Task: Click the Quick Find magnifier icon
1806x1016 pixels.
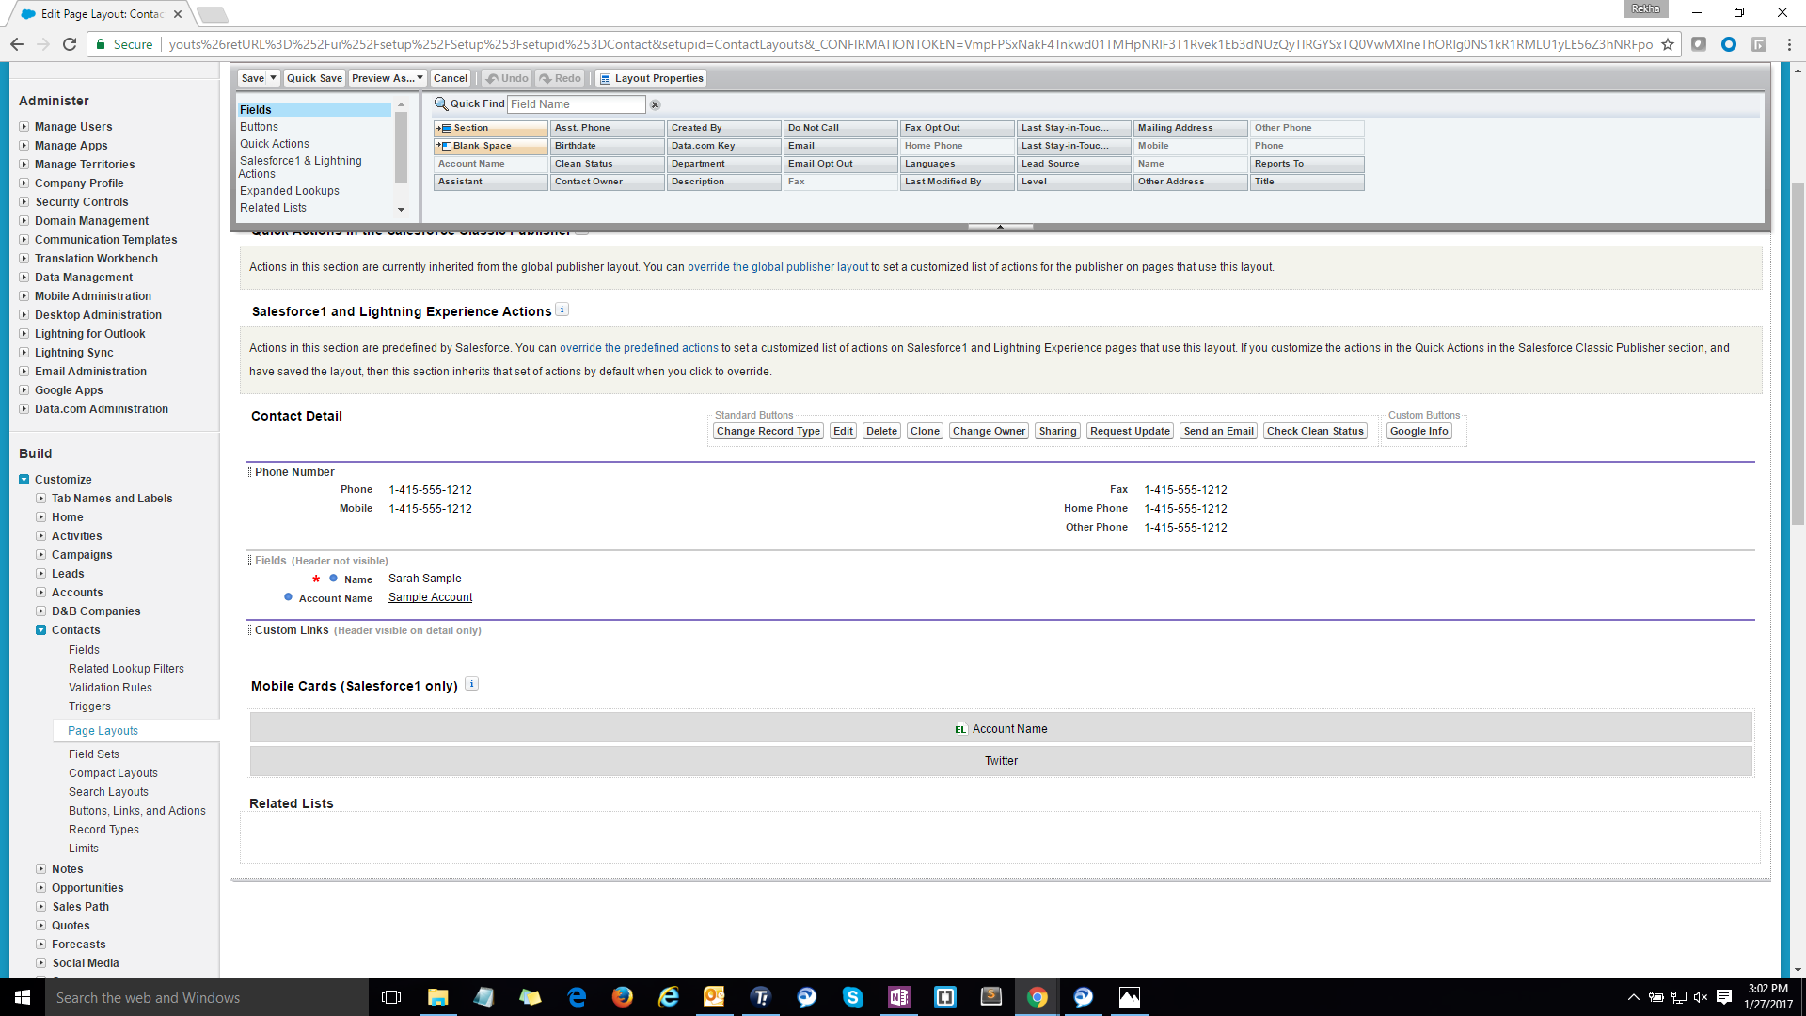Action: coord(440,103)
